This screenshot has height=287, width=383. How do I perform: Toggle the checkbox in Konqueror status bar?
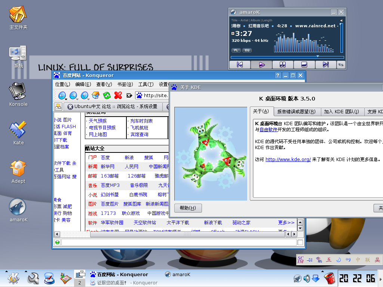click(300, 242)
